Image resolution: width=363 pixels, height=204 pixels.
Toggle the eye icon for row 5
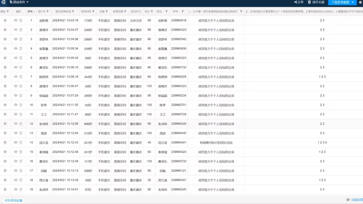16,58
